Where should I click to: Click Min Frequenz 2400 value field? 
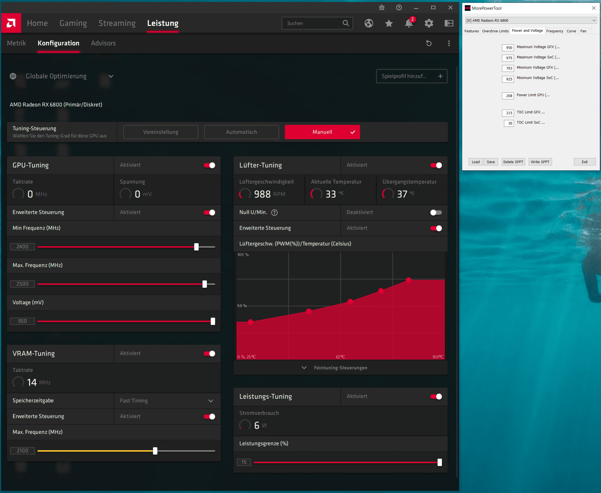22,247
